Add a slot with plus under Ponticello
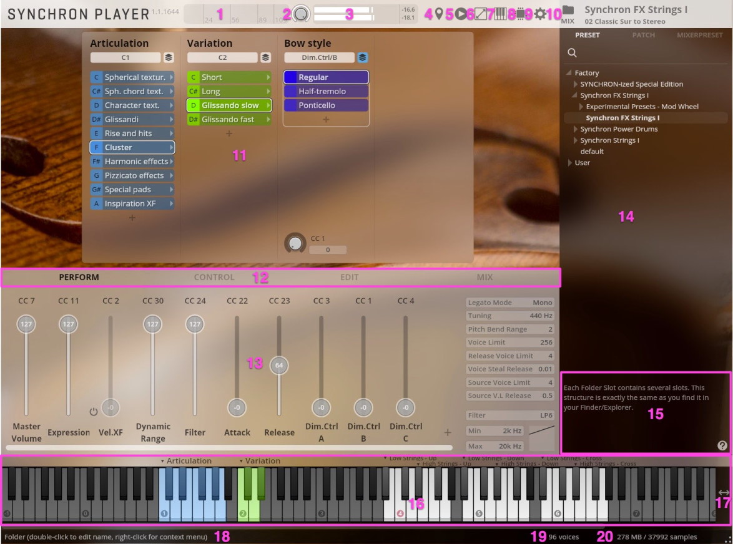The width and height of the screenshot is (733, 544). [326, 120]
